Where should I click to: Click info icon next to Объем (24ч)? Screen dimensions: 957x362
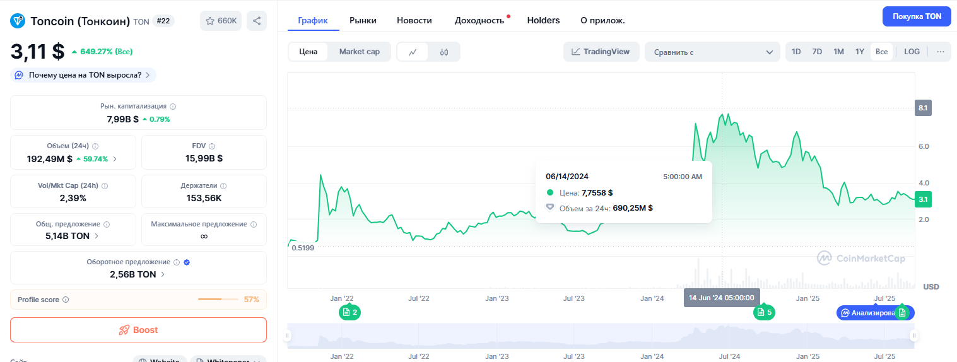(95, 146)
